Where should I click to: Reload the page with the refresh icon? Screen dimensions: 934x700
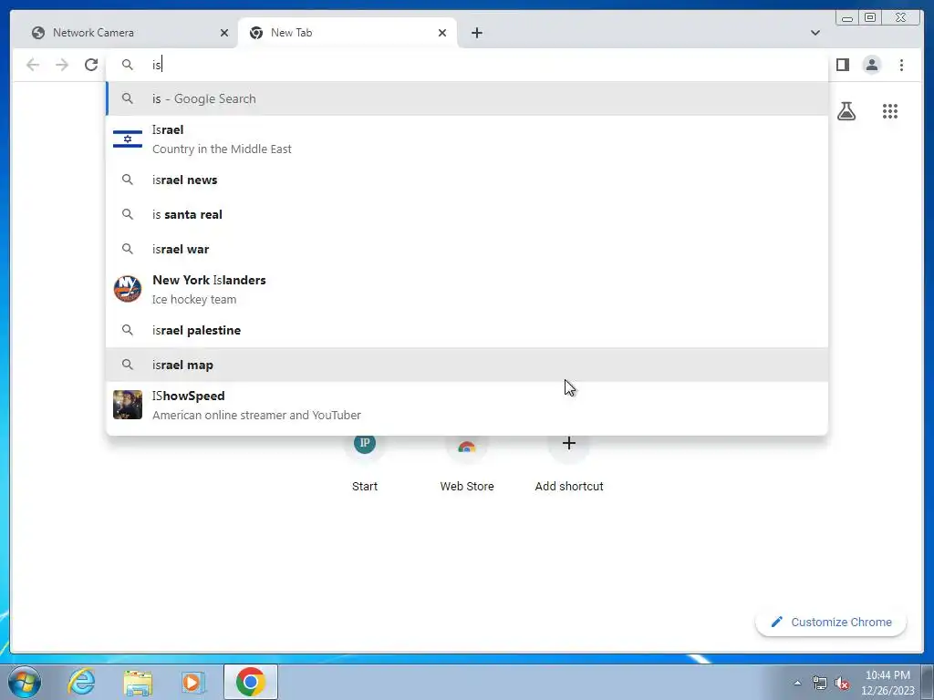(x=91, y=65)
